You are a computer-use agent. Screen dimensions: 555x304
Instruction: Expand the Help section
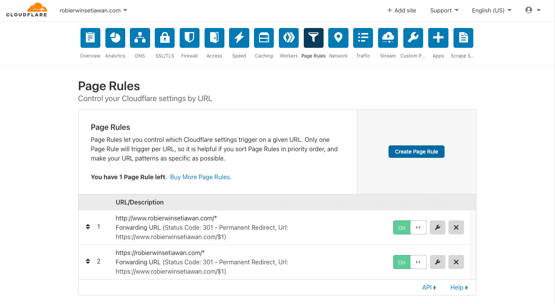pos(459,287)
